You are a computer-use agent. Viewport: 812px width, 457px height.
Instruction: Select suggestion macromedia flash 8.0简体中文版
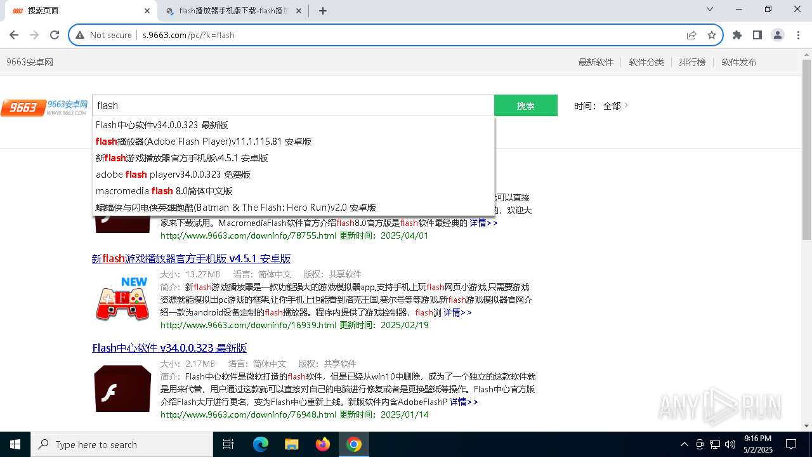[293, 191]
